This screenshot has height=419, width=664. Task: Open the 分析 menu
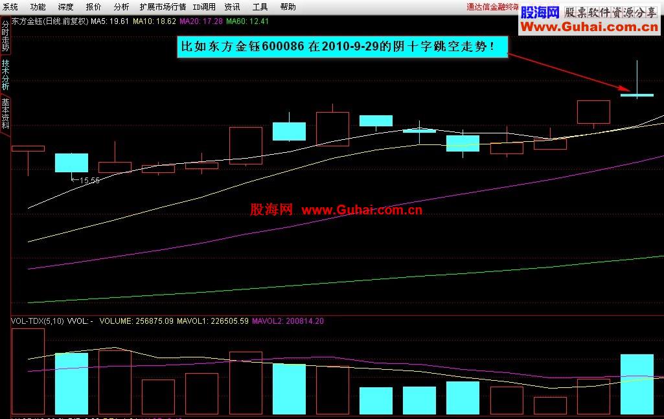click(122, 6)
